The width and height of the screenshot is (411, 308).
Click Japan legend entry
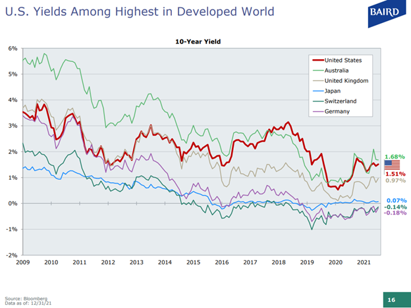tap(327, 91)
